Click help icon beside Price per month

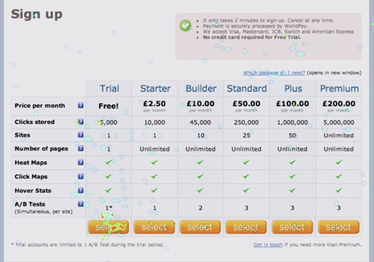tap(81, 105)
